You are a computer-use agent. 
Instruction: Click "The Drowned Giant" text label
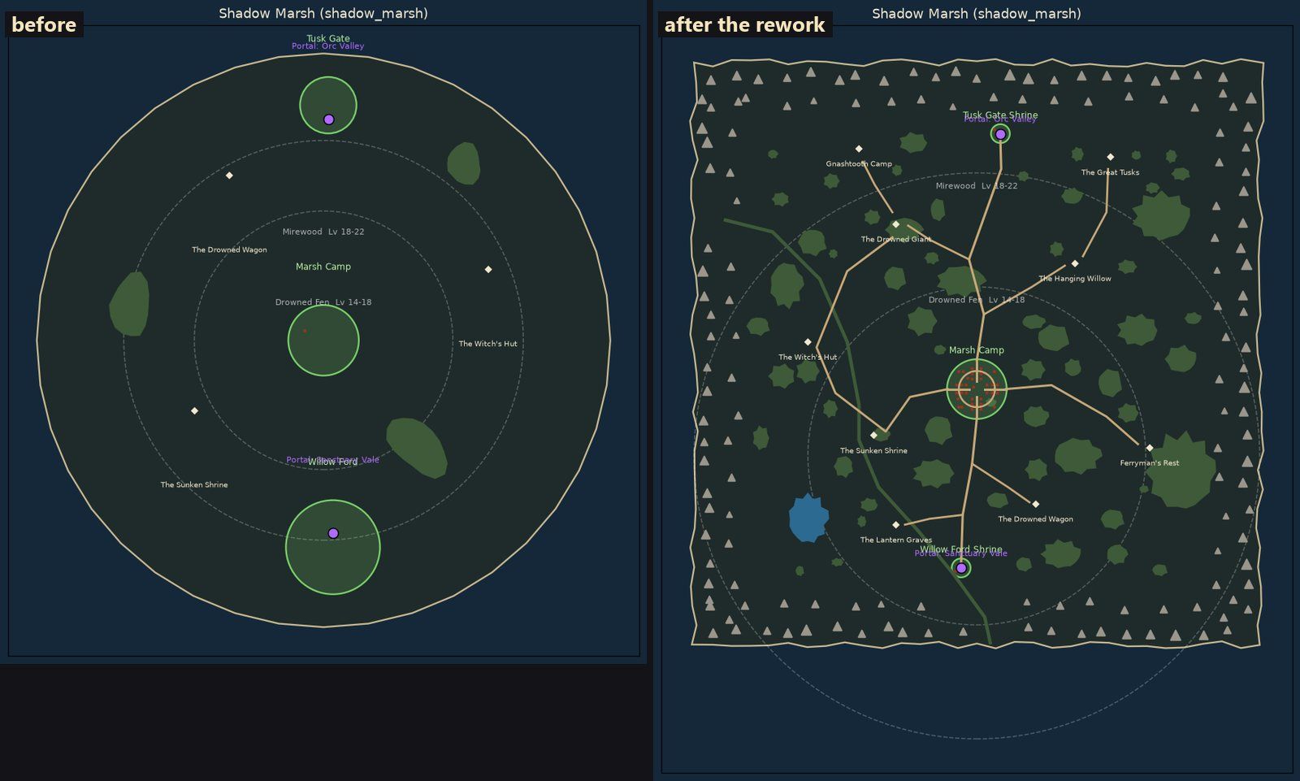coord(896,240)
